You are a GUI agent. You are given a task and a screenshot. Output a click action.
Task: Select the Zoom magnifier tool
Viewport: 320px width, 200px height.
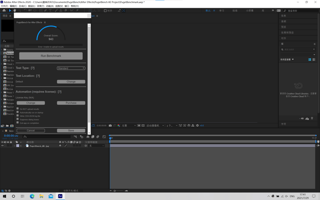(19, 10)
